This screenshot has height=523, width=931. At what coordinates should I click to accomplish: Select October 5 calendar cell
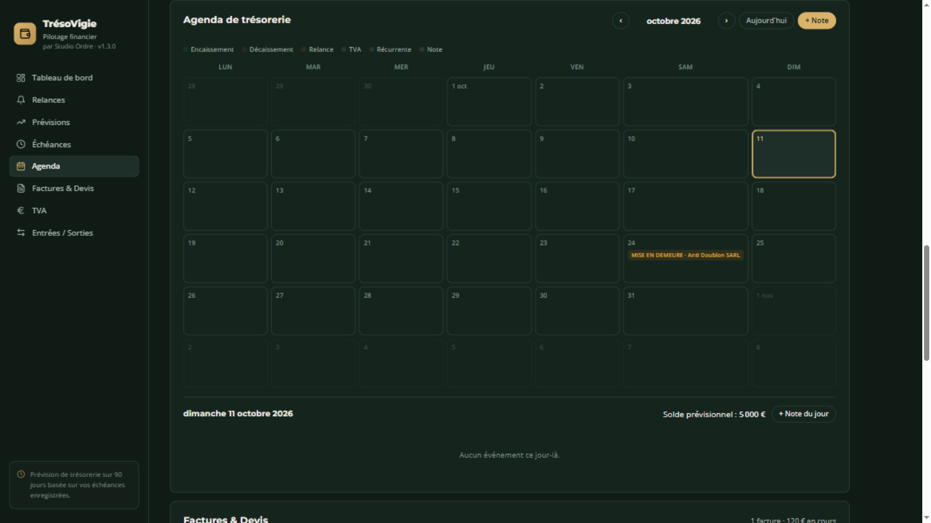pyautogui.click(x=225, y=154)
